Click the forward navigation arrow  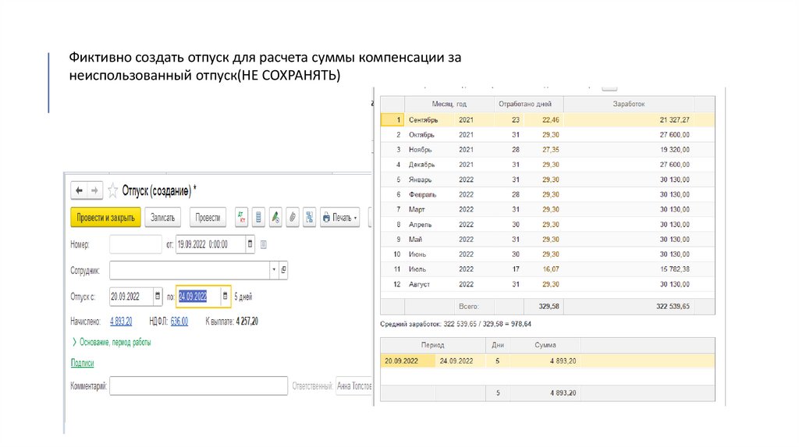pyautogui.click(x=94, y=190)
